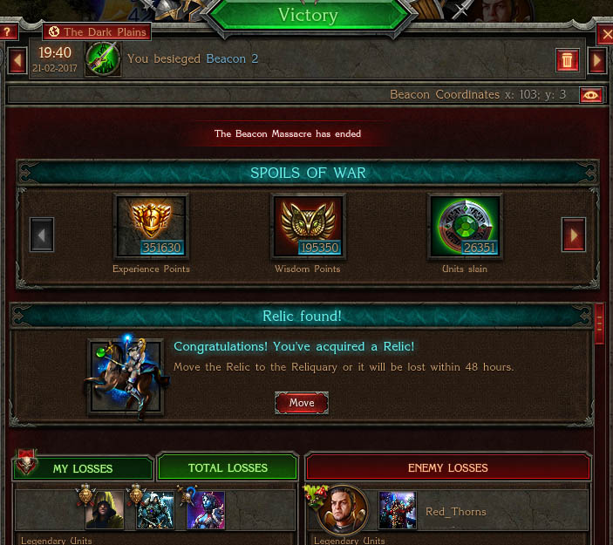Open the help question mark icon

click(x=8, y=32)
